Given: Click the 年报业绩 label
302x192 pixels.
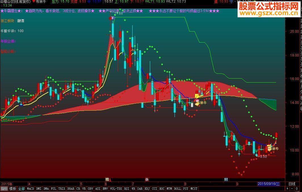Looking at the screenshot, I should coord(8,41).
